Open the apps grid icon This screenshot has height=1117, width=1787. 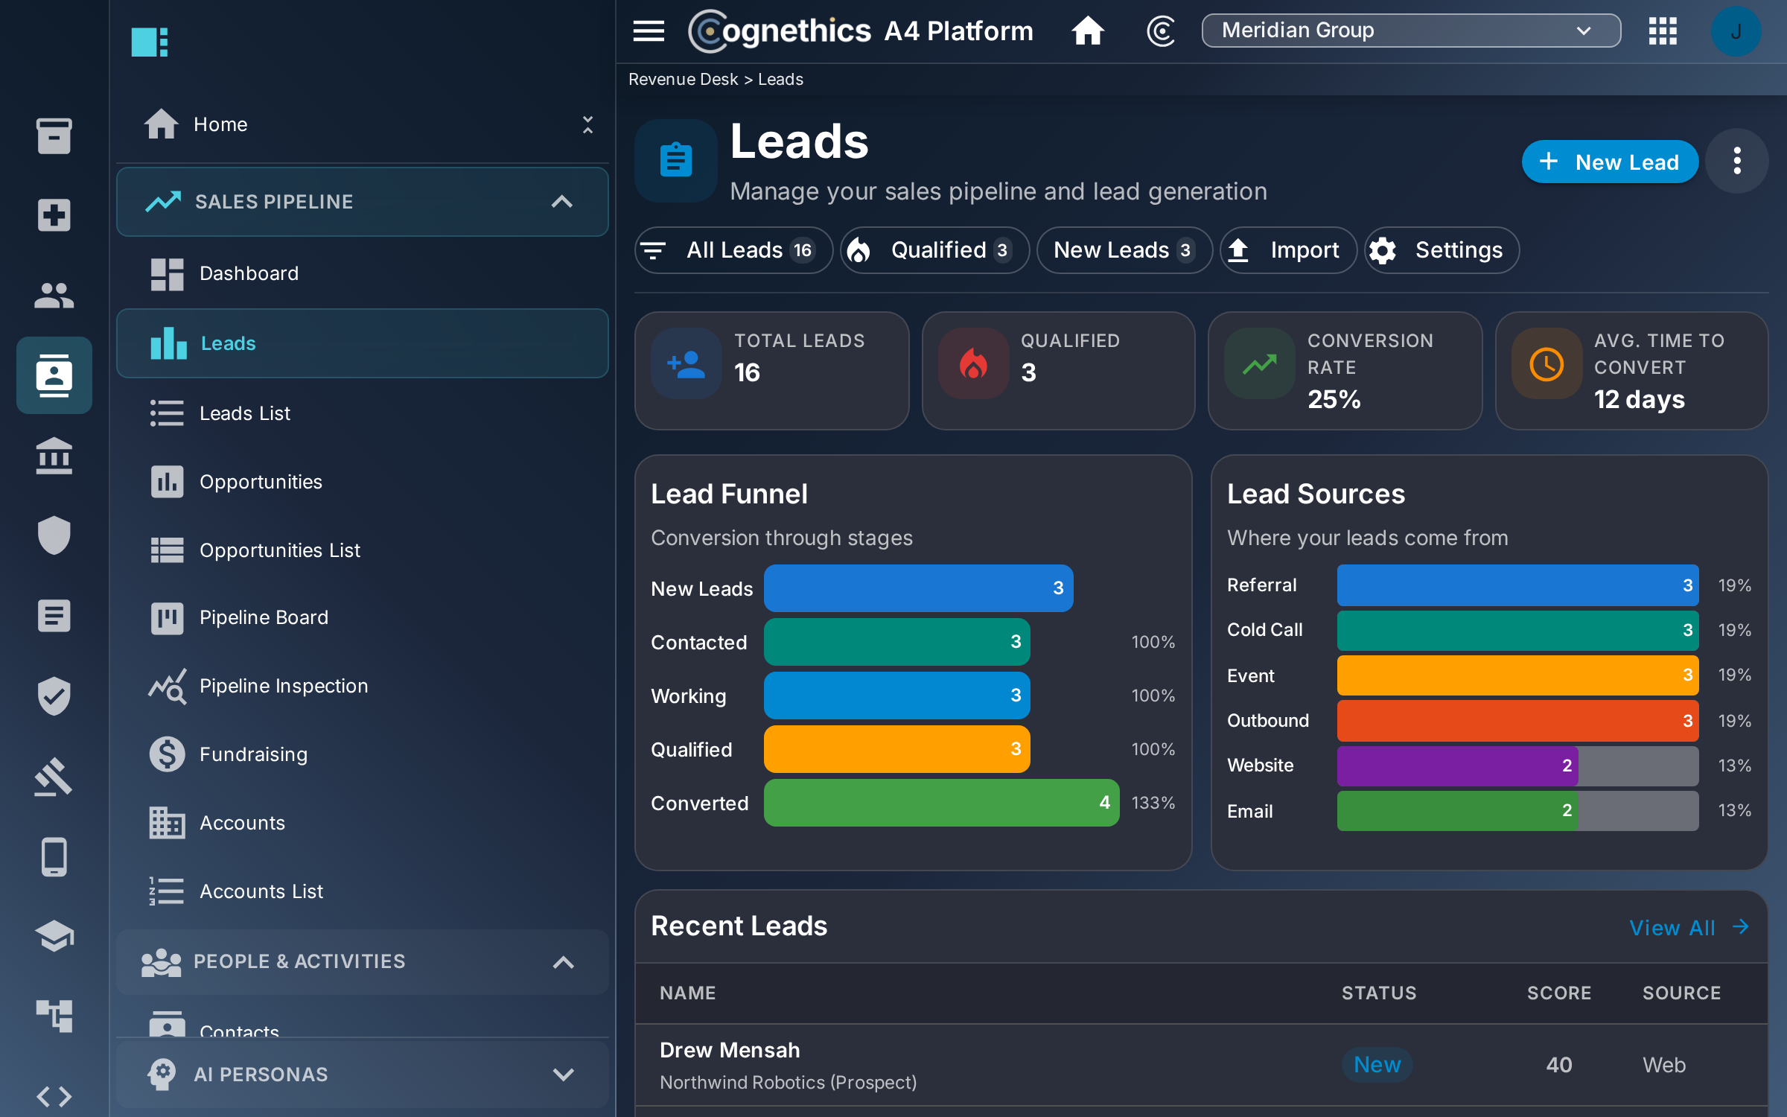[1662, 31]
